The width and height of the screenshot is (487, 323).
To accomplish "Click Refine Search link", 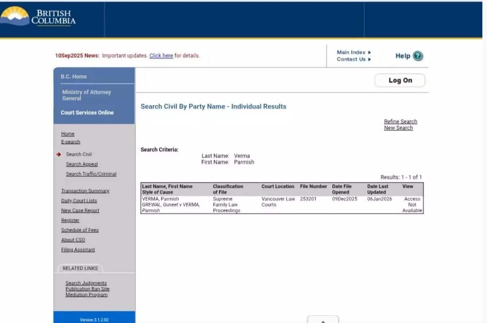I will click(x=400, y=121).
